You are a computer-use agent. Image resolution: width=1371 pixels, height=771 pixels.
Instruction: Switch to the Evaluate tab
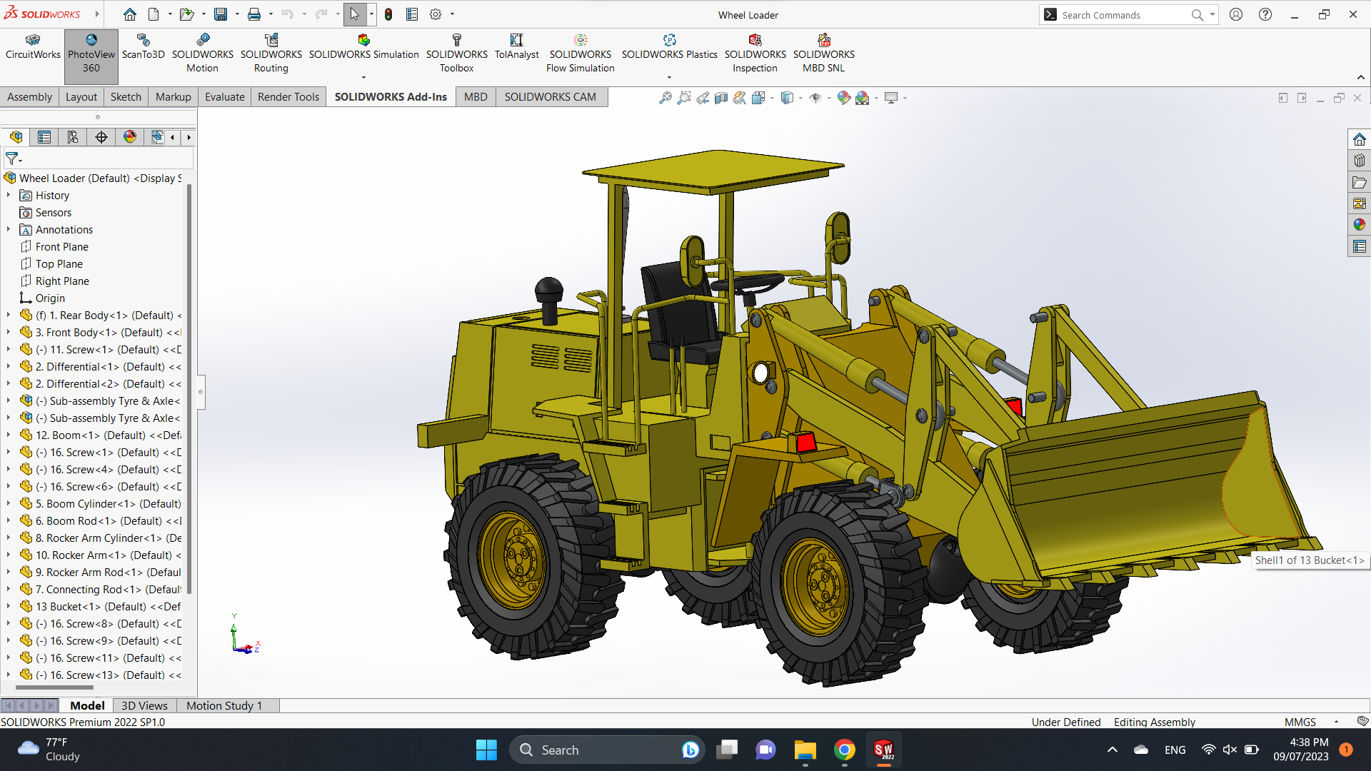tap(224, 97)
